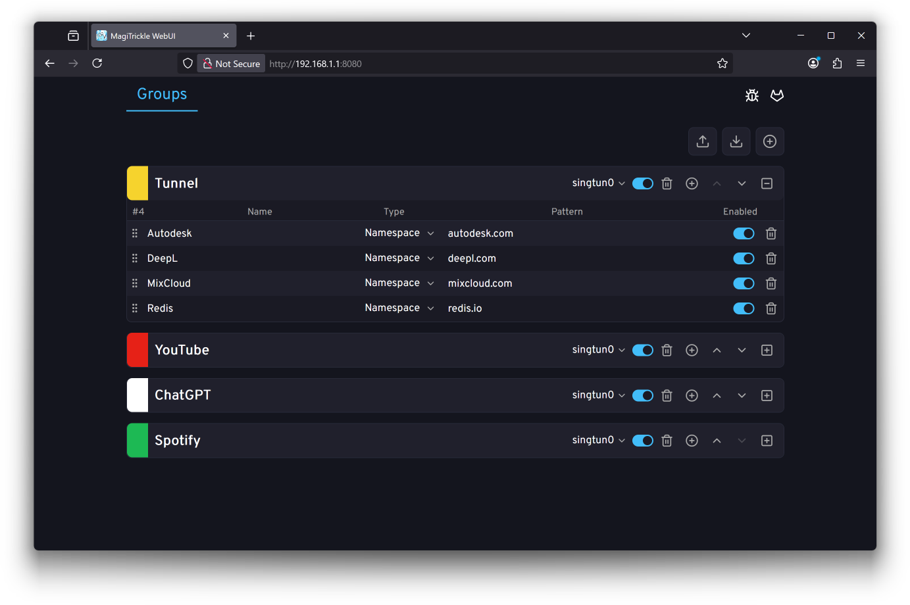Click the upload config icon button

[702, 141]
